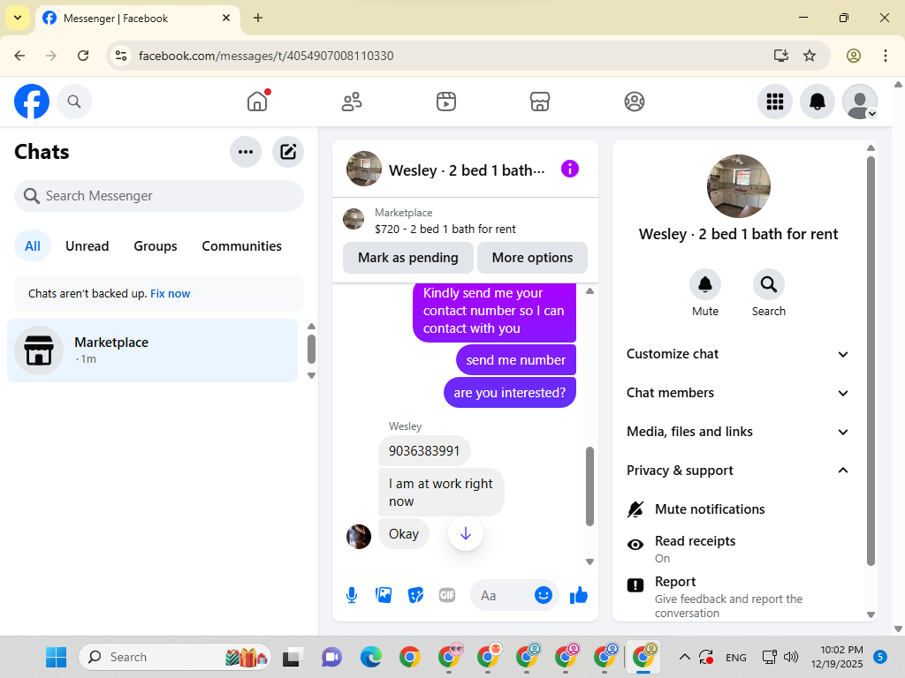
Task: Open the install app icon in address bar
Action: pyautogui.click(x=781, y=56)
